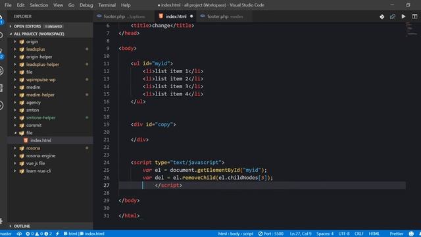Expand the leadsplus-helper folder chevron
This screenshot has width=421, height=237.
[x=15, y=65]
